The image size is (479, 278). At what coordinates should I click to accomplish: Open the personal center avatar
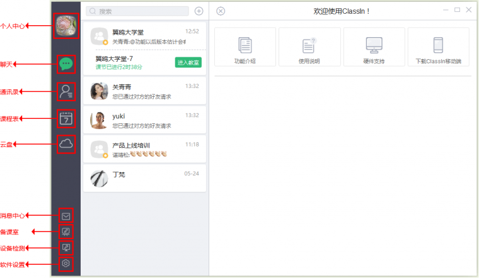[x=66, y=26]
